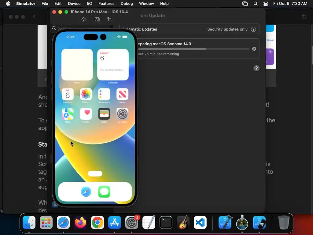Take a screenshot with the Simulator camera icon
The image size is (313, 235).
click(x=97, y=19)
